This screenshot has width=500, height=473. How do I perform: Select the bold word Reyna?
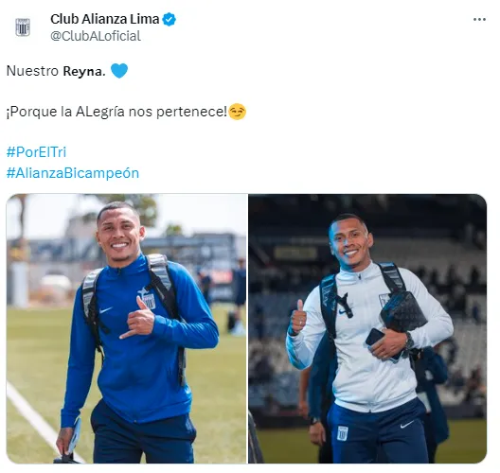[x=84, y=71]
